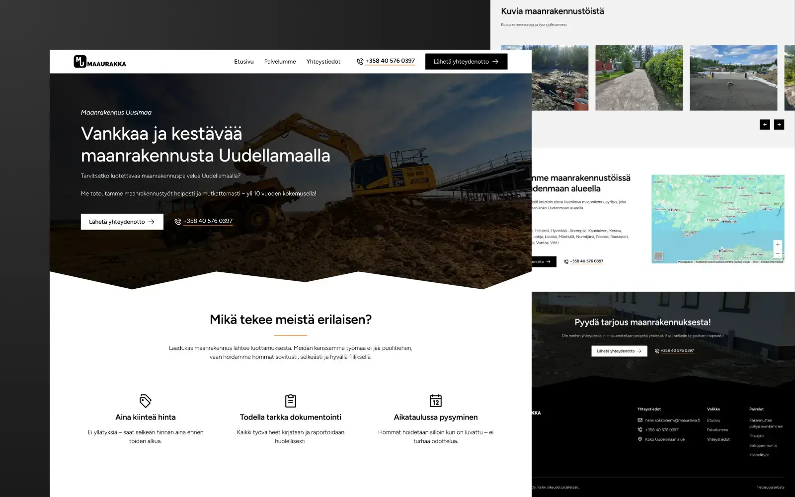Click the black Lähetä yhteydenotto header button
Screen dimensions: 795x497
466,62
